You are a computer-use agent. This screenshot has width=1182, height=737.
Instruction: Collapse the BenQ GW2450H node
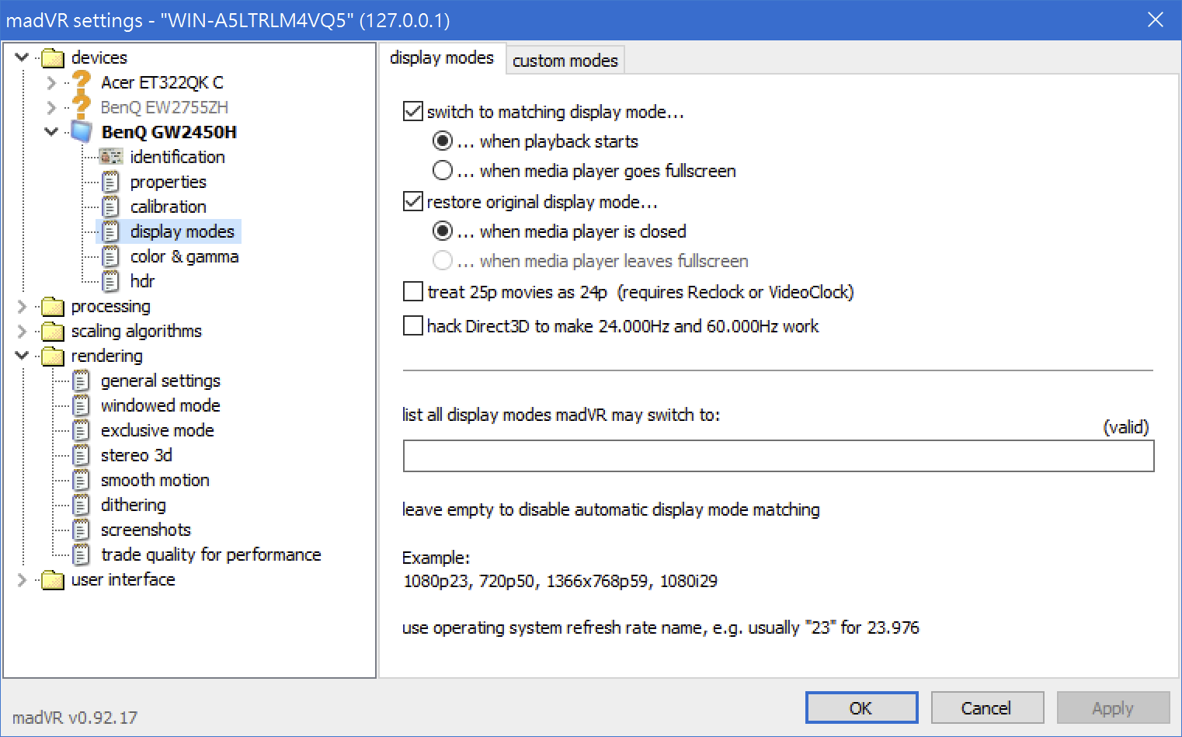[x=51, y=132]
